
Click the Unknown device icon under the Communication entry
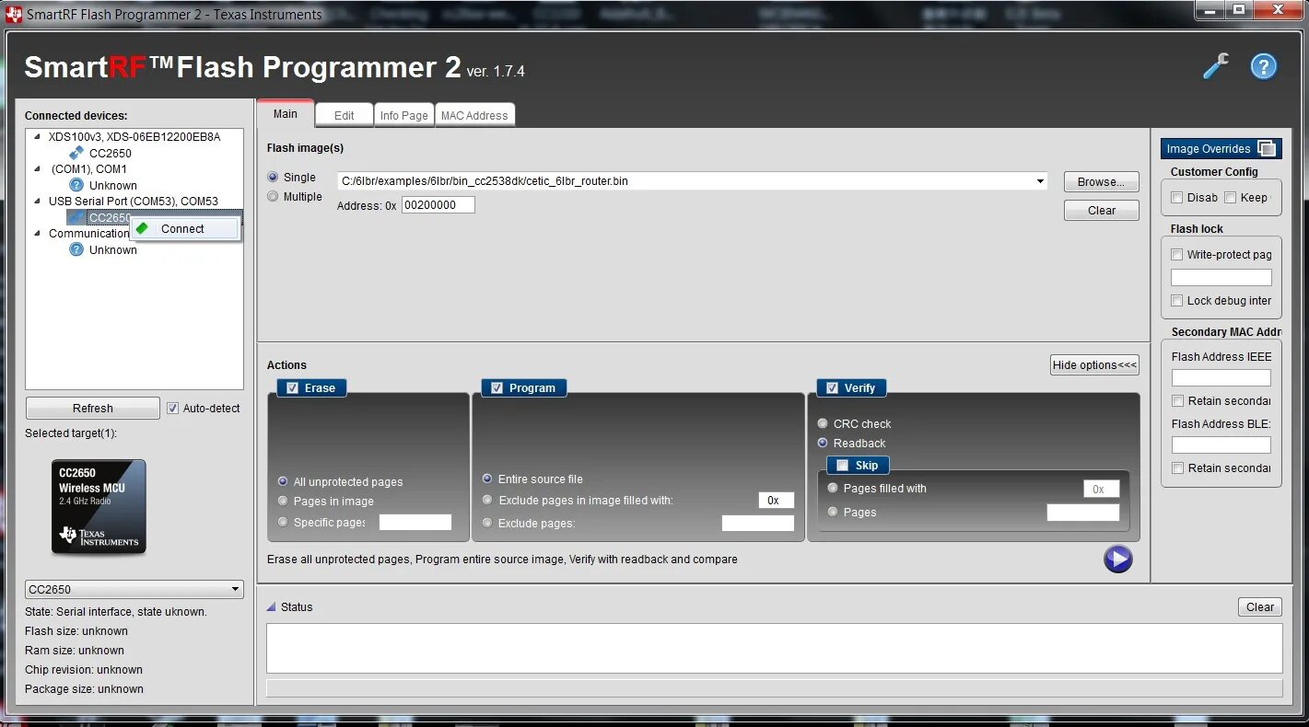(76, 249)
